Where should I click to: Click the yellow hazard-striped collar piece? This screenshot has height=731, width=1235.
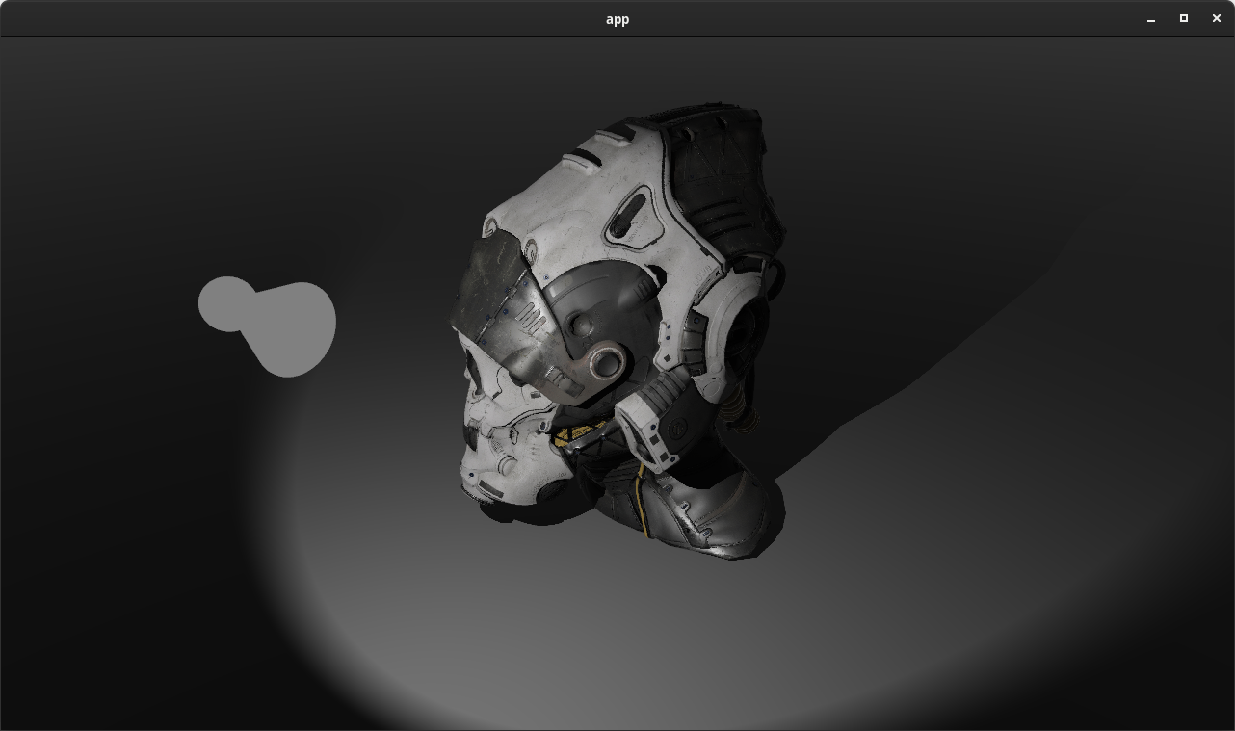[578, 433]
